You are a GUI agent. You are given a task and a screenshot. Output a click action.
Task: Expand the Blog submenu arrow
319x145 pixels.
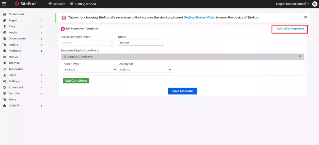41,27
